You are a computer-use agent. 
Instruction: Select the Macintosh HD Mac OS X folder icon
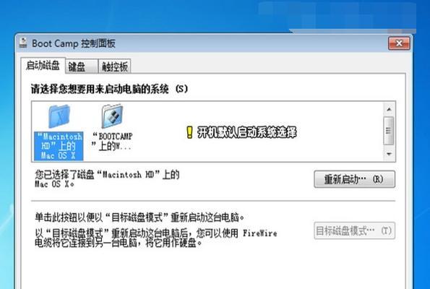click(x=59, y=116)
